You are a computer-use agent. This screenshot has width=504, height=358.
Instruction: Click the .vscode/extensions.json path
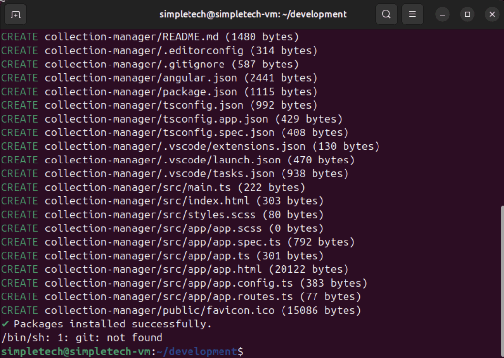coord(175,146)
